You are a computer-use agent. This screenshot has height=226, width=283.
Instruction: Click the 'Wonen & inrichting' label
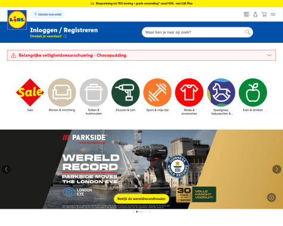[x=62, y=110]
